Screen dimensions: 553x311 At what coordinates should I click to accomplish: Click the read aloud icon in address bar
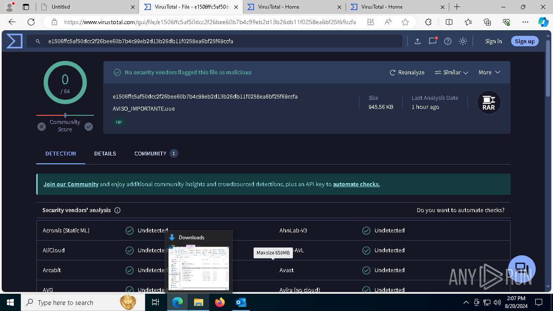coord(388,22)
